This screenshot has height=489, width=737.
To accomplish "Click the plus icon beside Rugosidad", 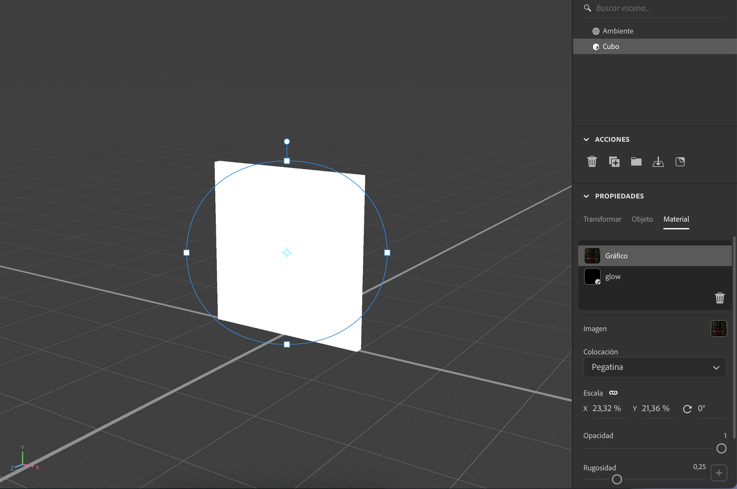I will coord(719,473).
